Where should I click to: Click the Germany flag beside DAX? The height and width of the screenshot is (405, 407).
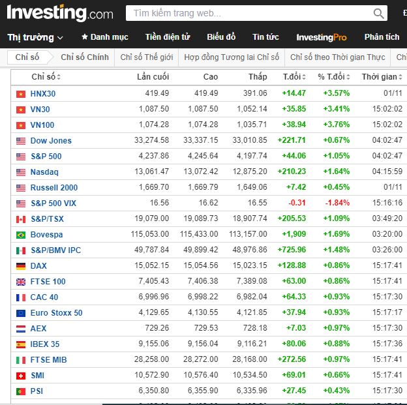[21, 266]
